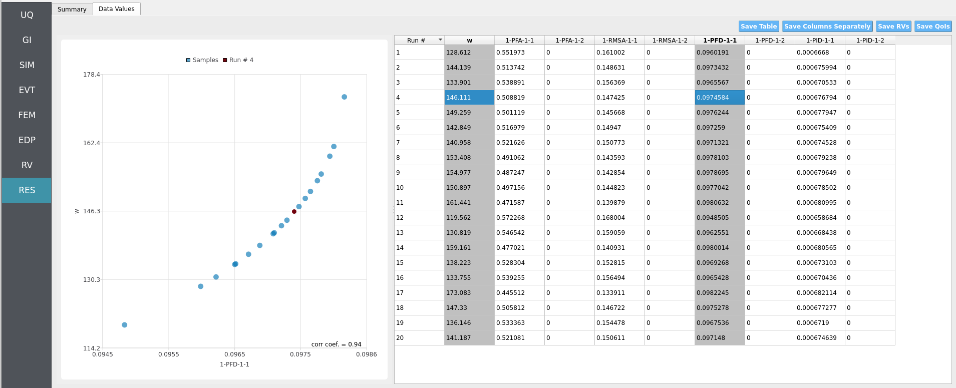
Task: Open the FEM sidebar panel
Action: tap(27, 115)
